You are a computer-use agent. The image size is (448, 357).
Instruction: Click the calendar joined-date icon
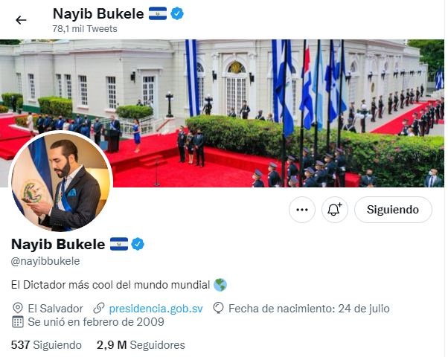[17, 322]
